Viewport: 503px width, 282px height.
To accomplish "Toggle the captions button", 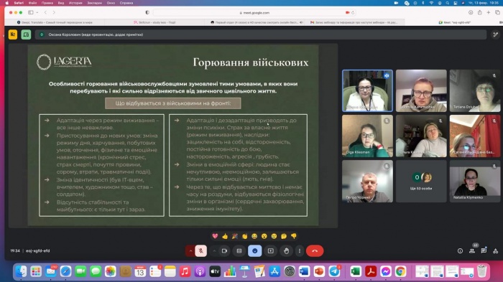I will pos(239,251).
